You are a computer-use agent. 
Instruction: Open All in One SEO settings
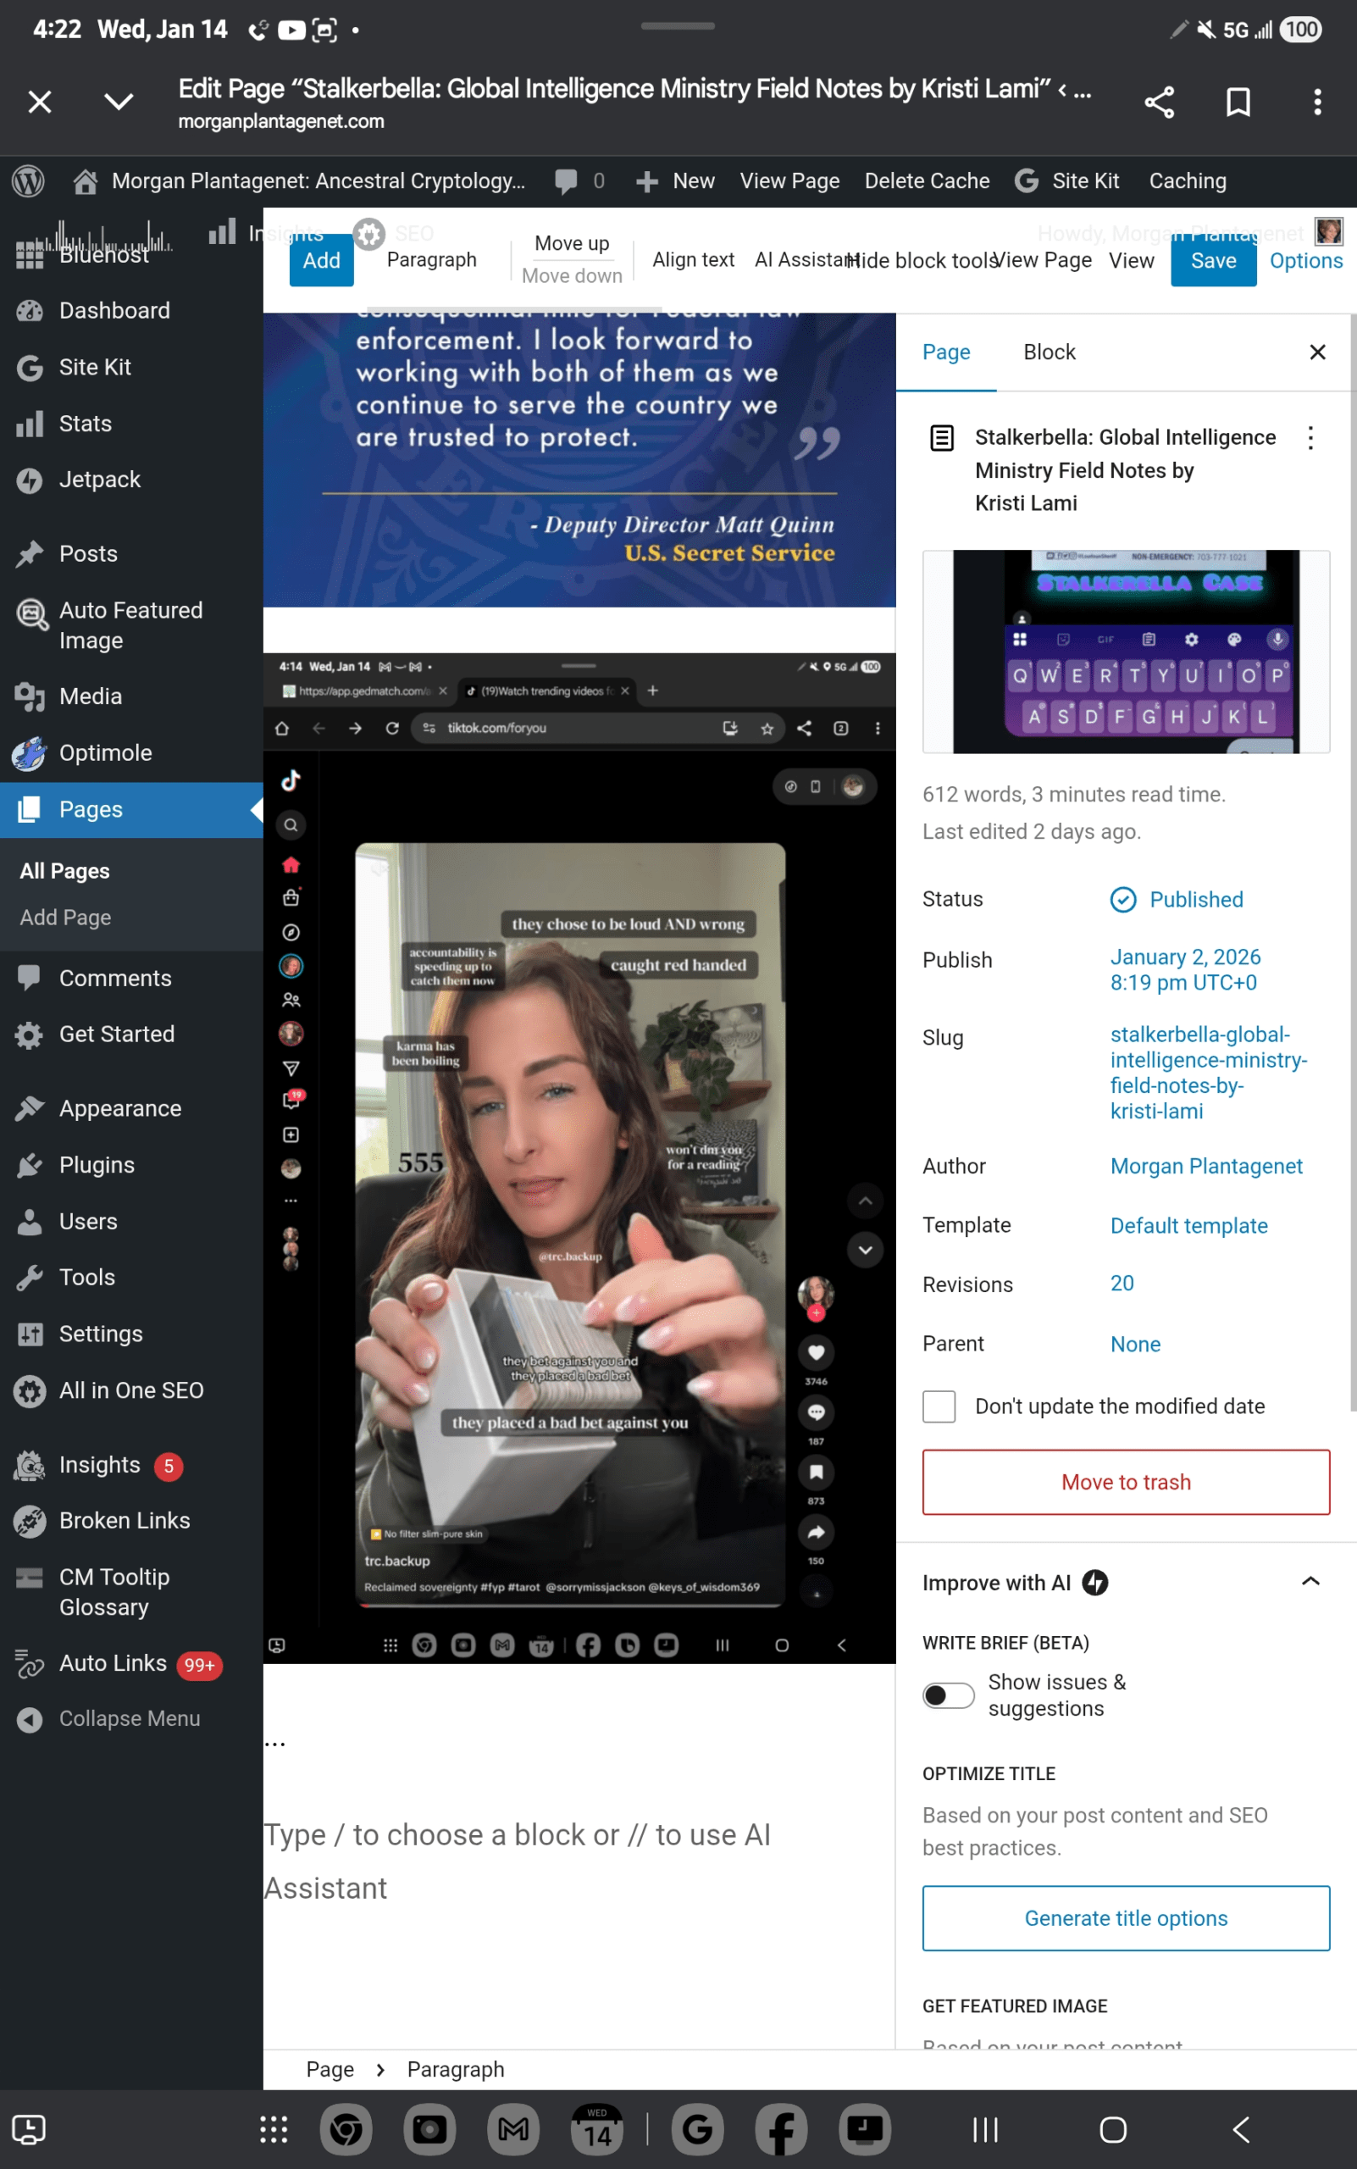131,1390
